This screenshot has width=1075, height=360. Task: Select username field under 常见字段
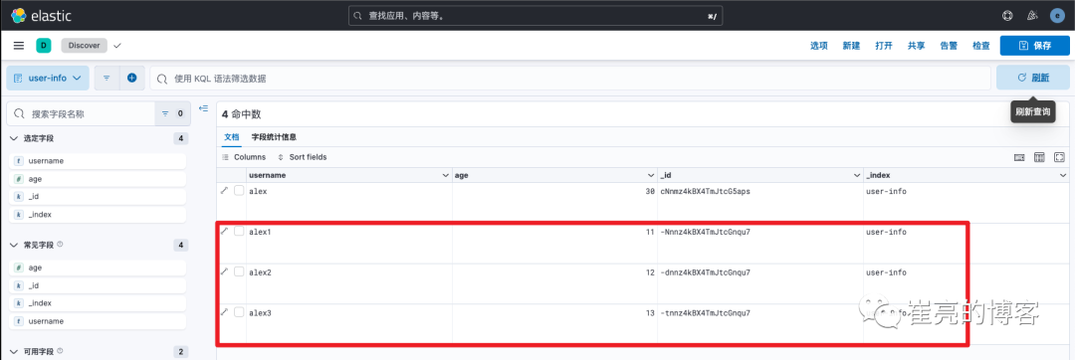tap(98, 321)
